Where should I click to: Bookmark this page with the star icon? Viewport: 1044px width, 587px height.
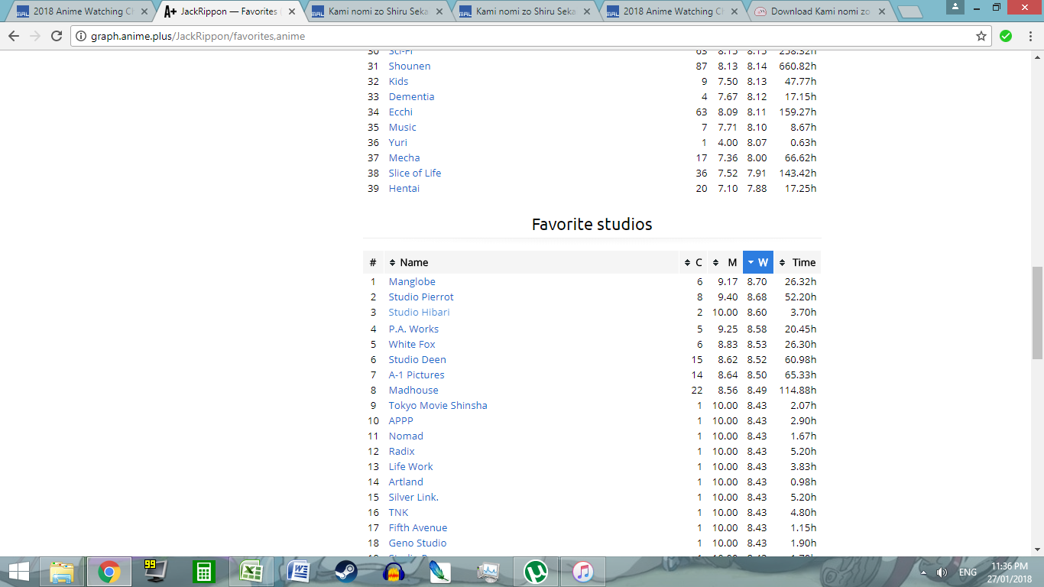(x=981, y=36)
